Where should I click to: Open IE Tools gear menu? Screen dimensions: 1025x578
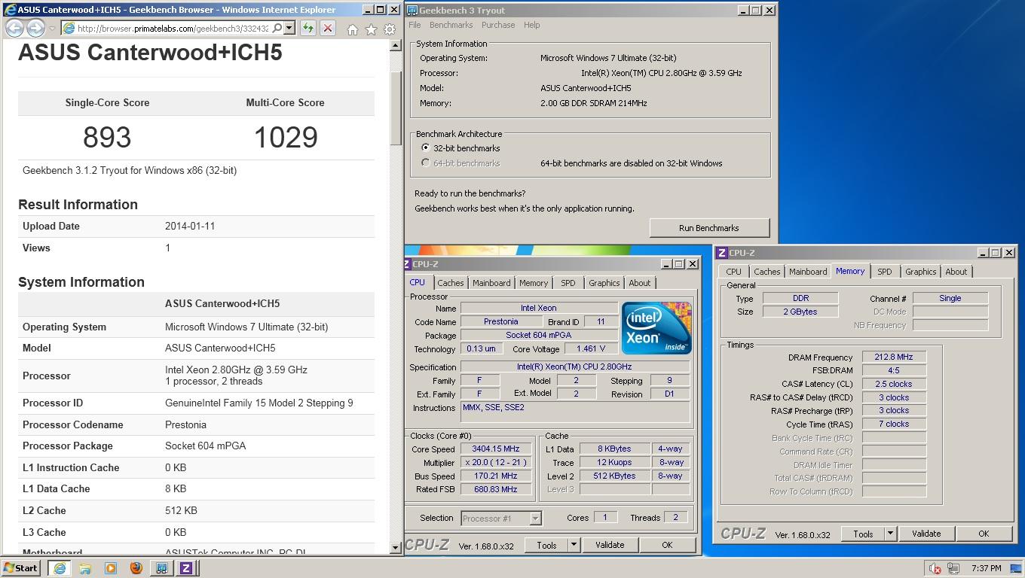[x=390, y=29]
